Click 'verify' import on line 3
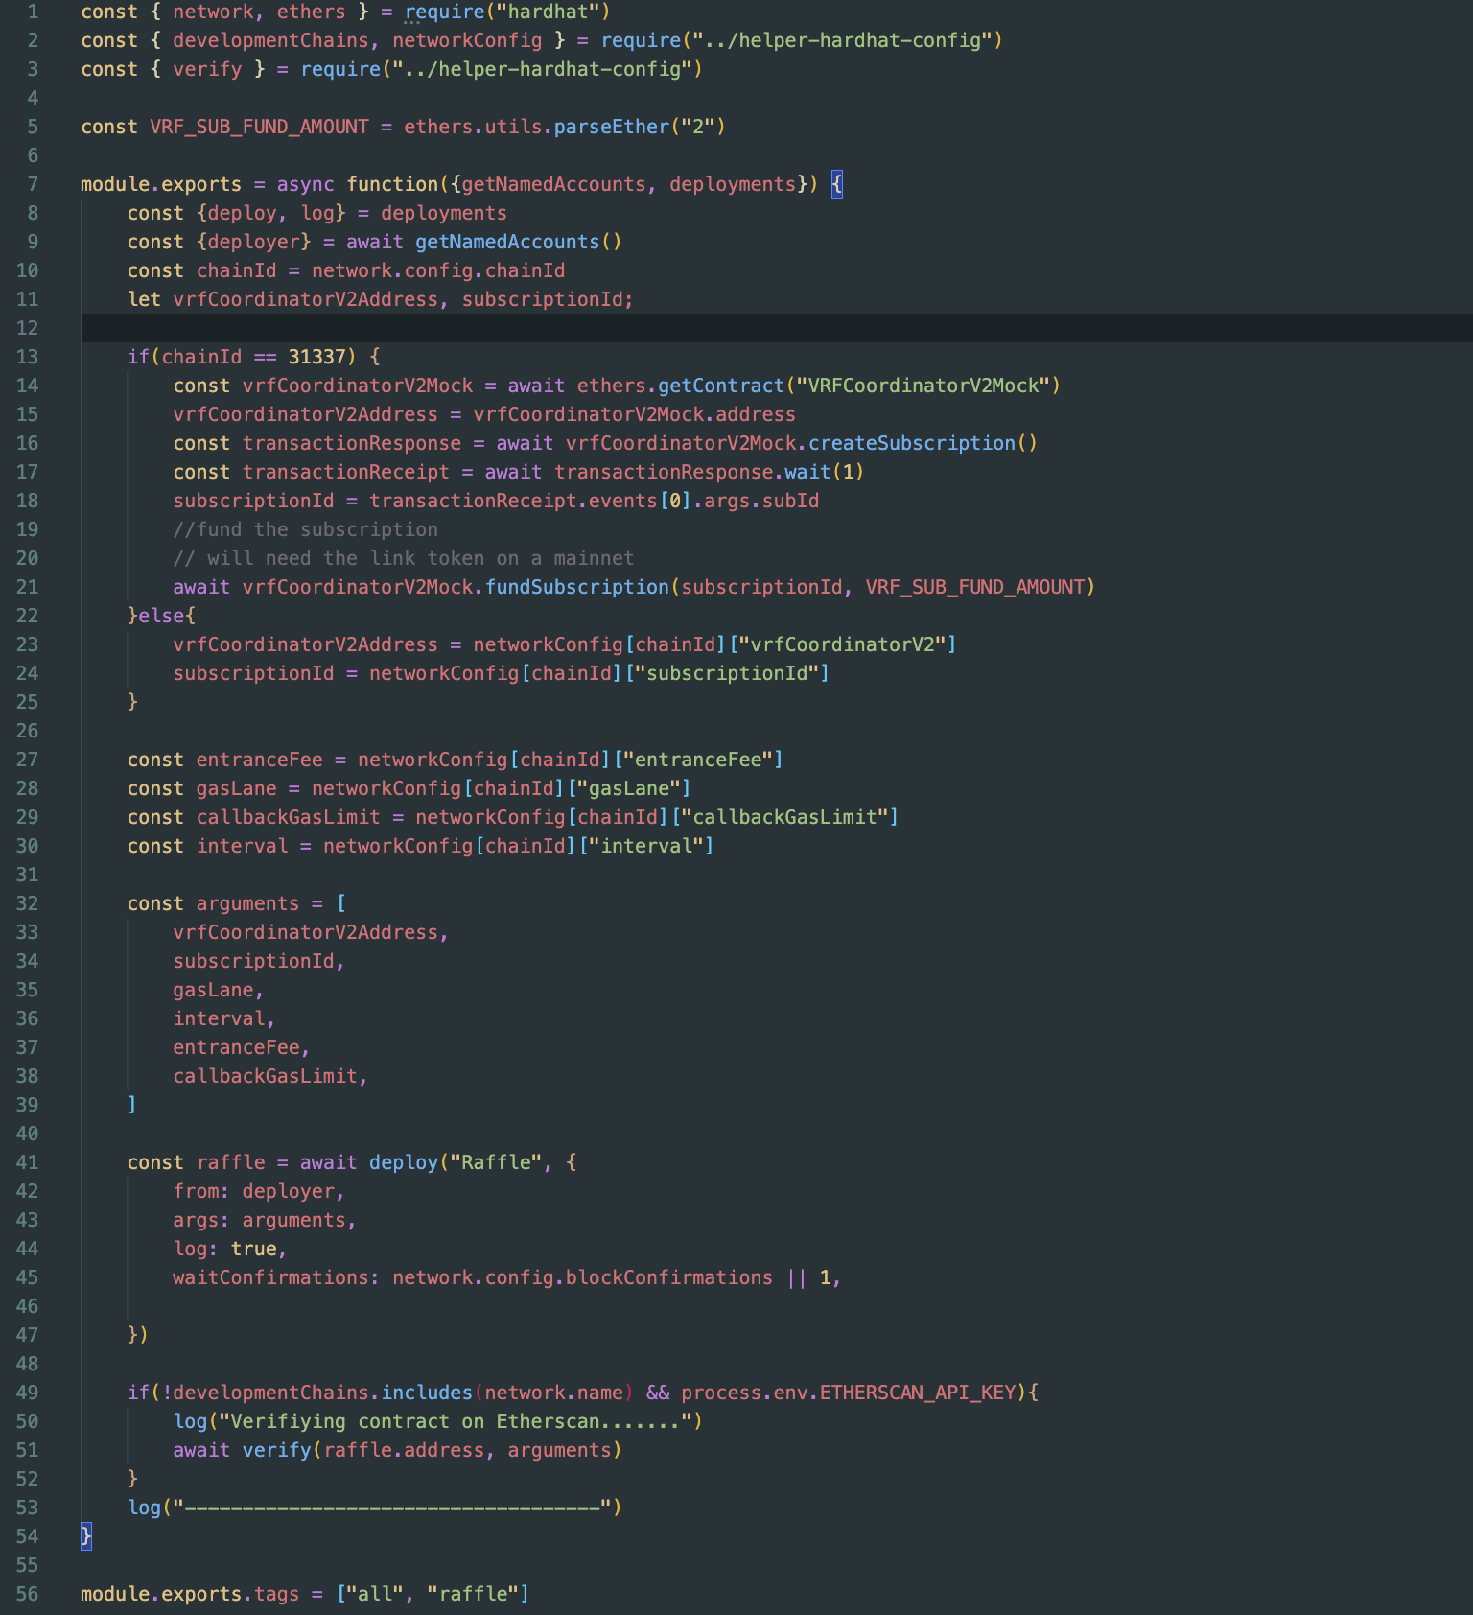This screenshot has width=1473, height=1615. coord(207,69)
